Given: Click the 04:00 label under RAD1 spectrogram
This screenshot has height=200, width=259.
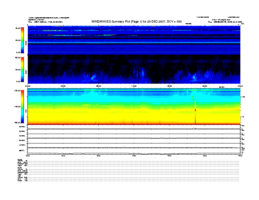Looking at the screenshot, I should pyautogui.click(x=63, y=86).
